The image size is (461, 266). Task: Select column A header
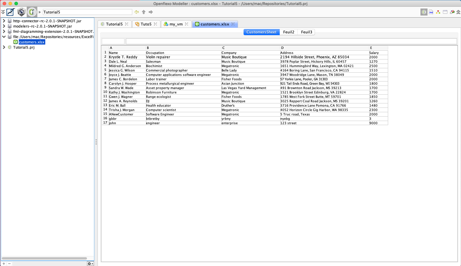127,48
